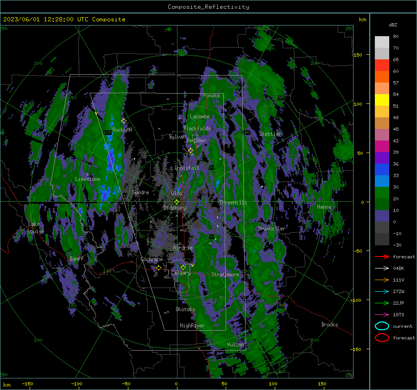Click the Brooks city label
417x390 pixels.
[x=329, y=325]
